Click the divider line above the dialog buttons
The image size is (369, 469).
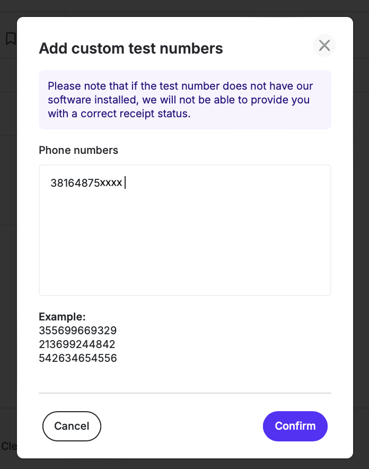[185, 393]
